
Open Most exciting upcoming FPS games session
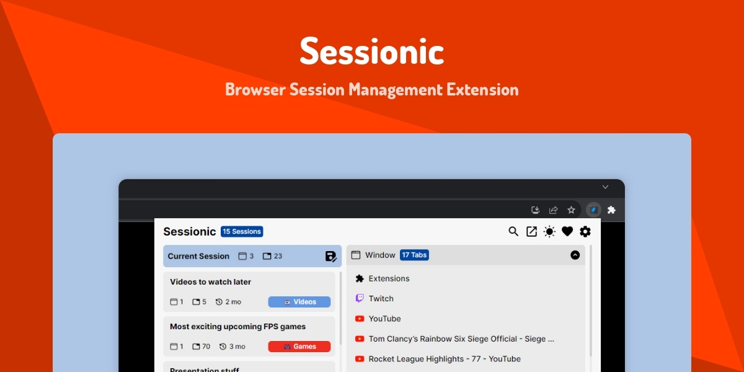point(249,336)
